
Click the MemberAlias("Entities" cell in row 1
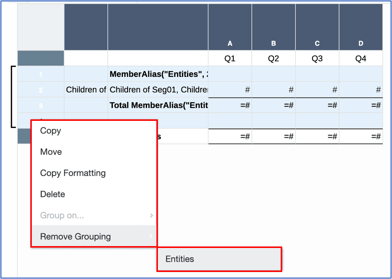click(158, 74)
